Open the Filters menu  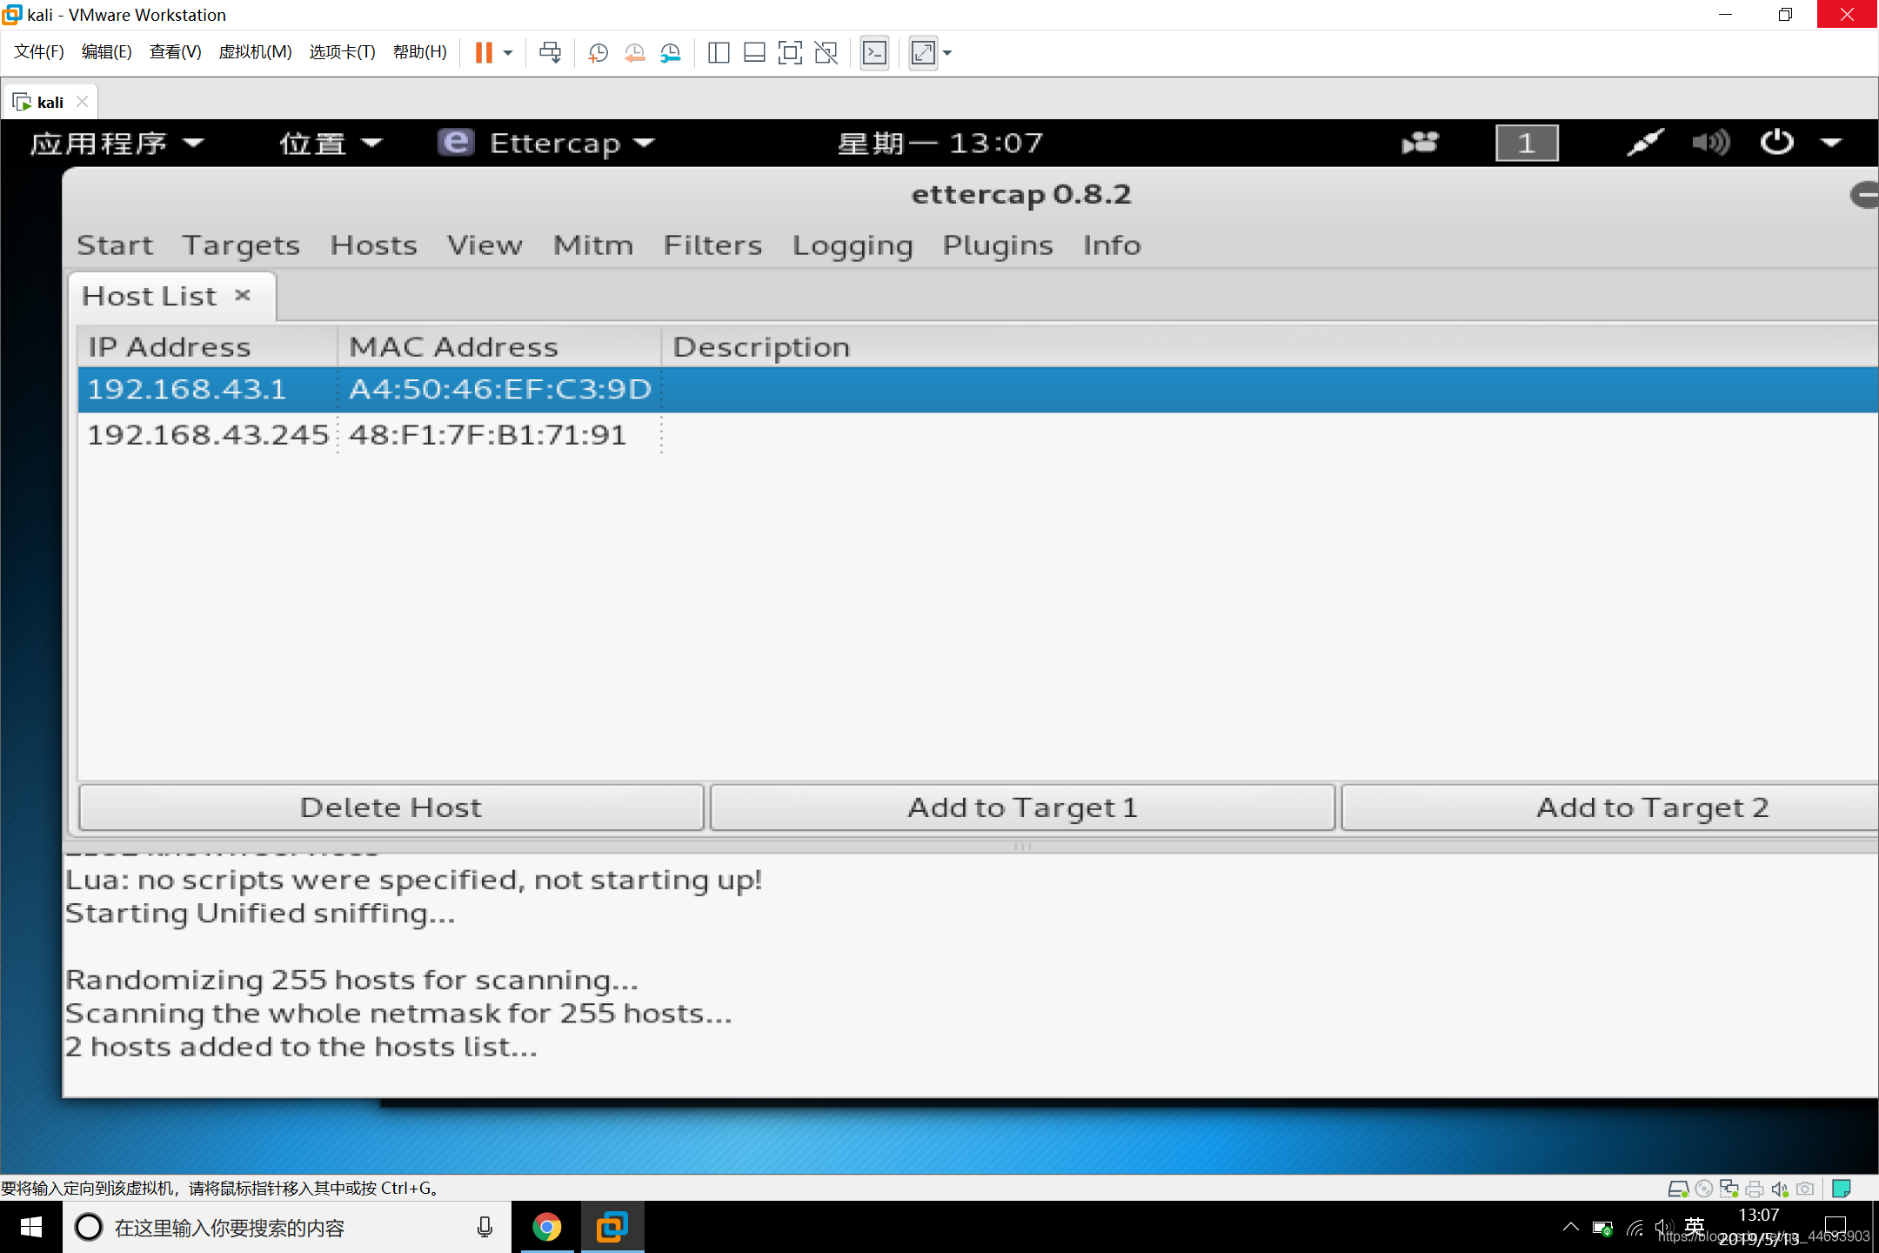712,245
